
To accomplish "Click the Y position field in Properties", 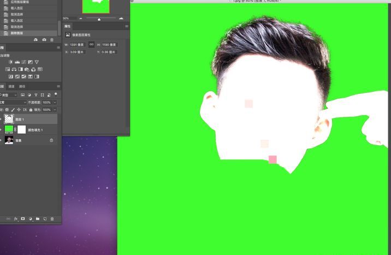I will tap(109, 52).
